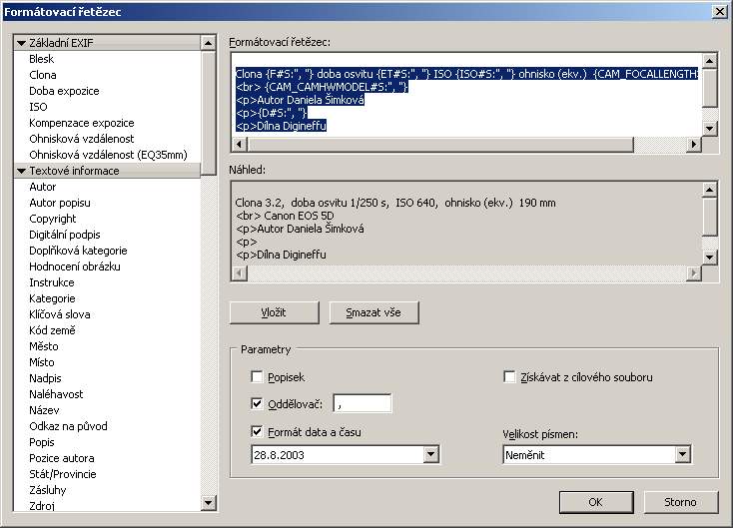Cancel with the Storno button
The image size is (733, 528).
[682, 501]
